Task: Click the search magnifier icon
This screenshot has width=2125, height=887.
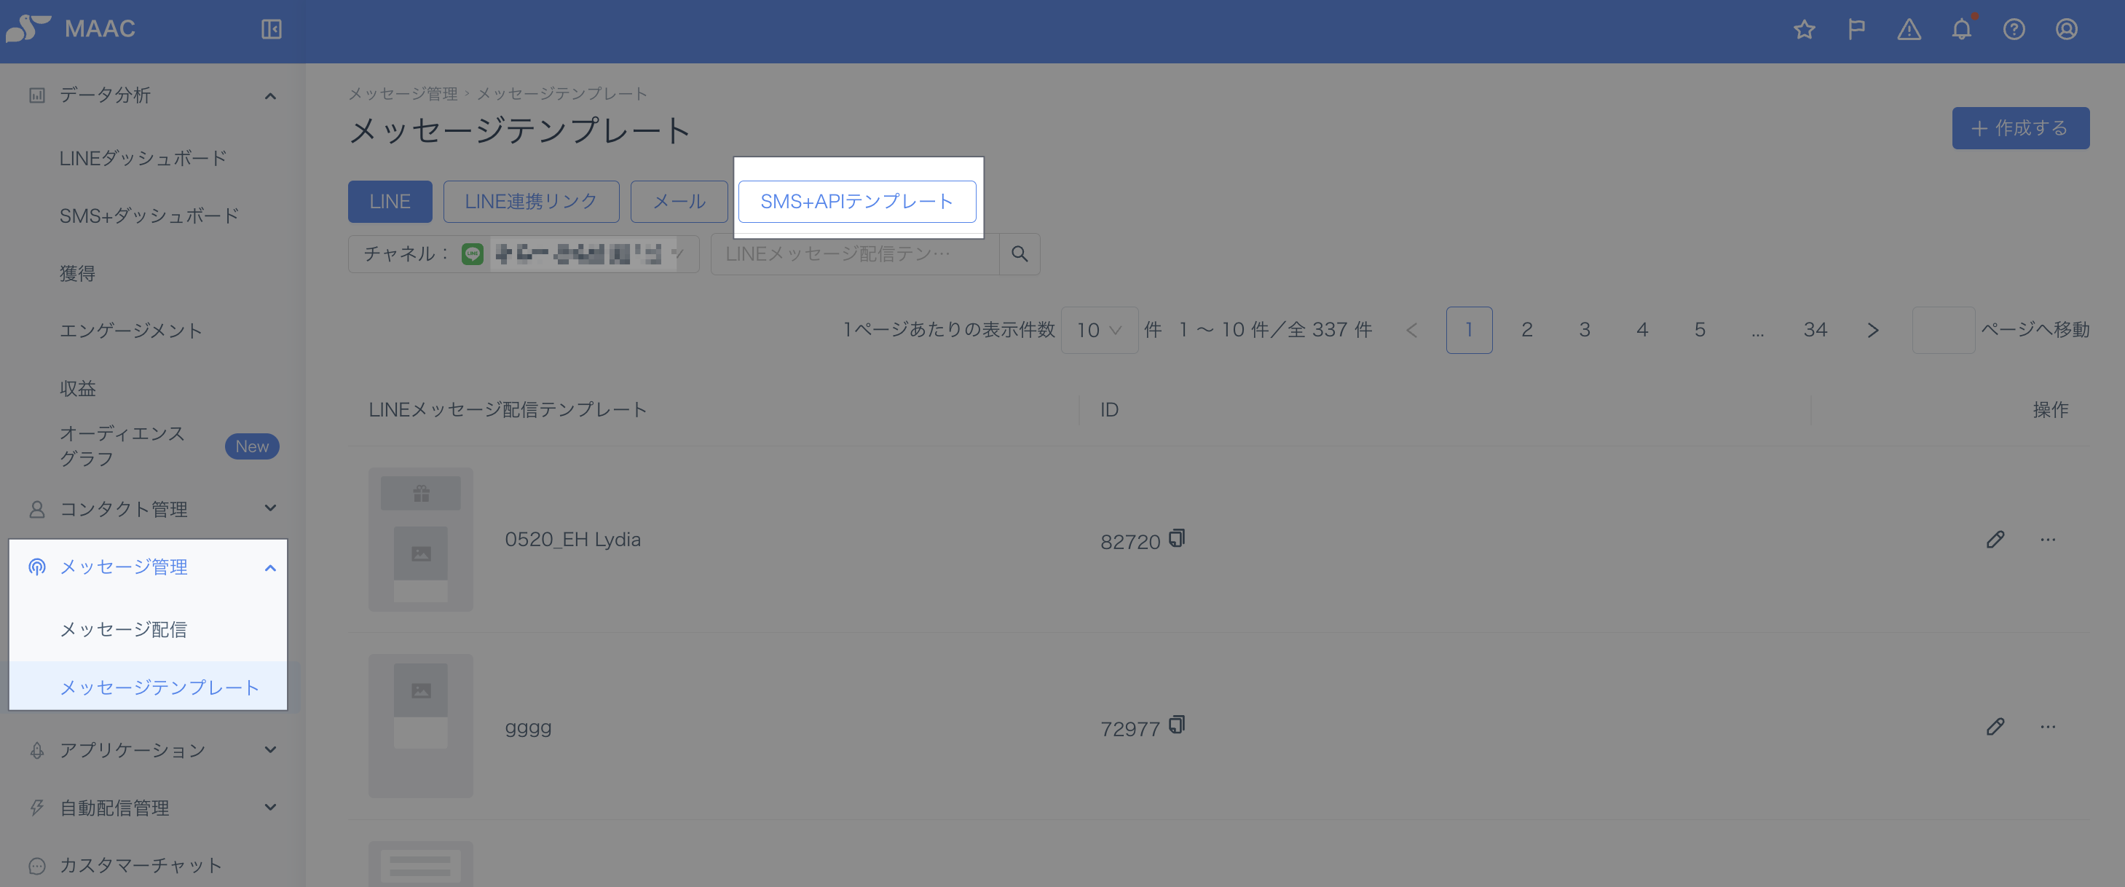Action: point(1020,254)
